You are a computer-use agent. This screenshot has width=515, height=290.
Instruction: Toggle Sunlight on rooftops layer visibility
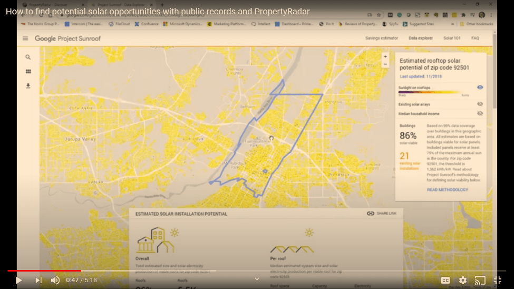pos(480,88)
